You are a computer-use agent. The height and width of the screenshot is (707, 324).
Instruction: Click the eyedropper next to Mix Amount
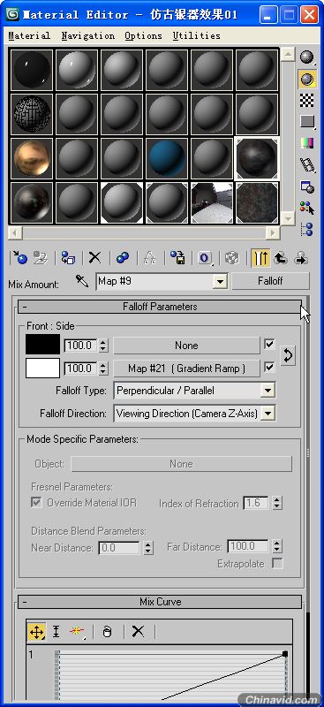coord(82,281)
